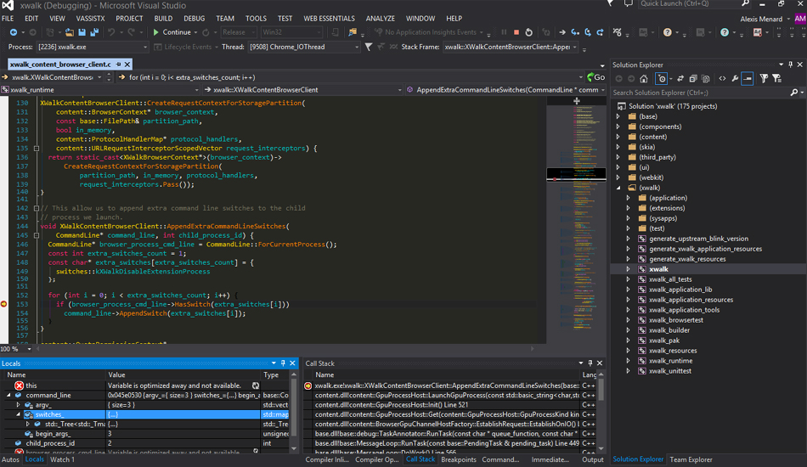The height and width of the screenshot is (467, 807).
Task: Open the ANALYZE menu
Action: click(380, 18)
